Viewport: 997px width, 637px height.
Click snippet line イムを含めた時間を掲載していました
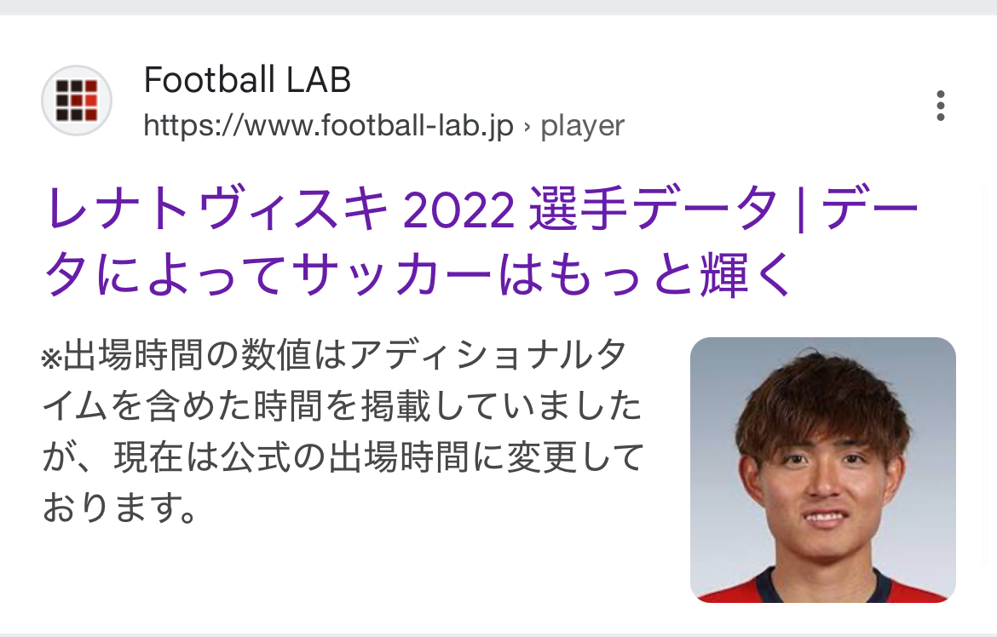(x=342, y=405)
